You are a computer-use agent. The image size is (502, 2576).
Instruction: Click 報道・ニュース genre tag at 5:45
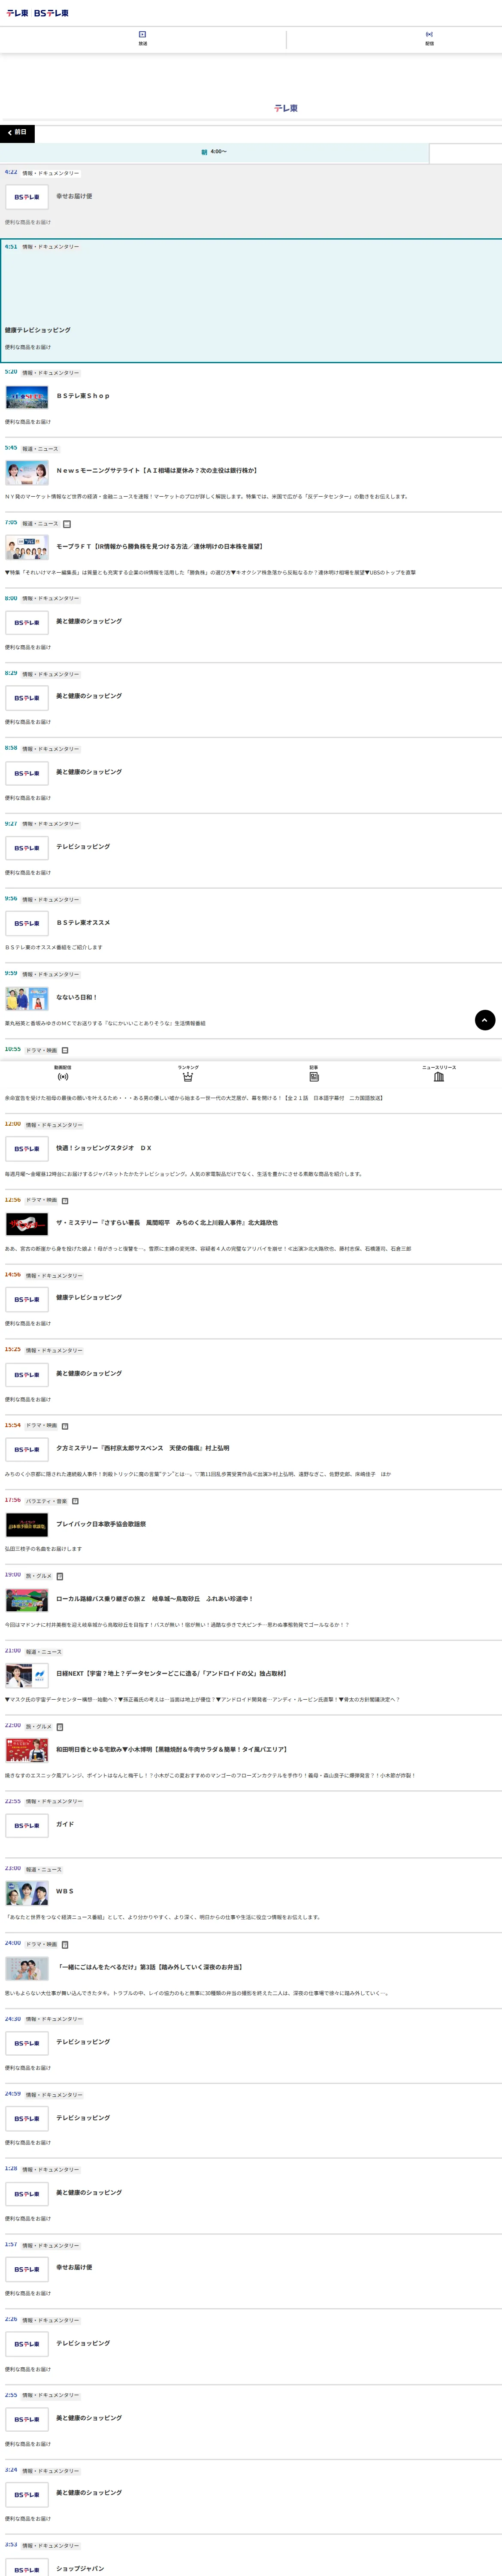pos(41,449)
